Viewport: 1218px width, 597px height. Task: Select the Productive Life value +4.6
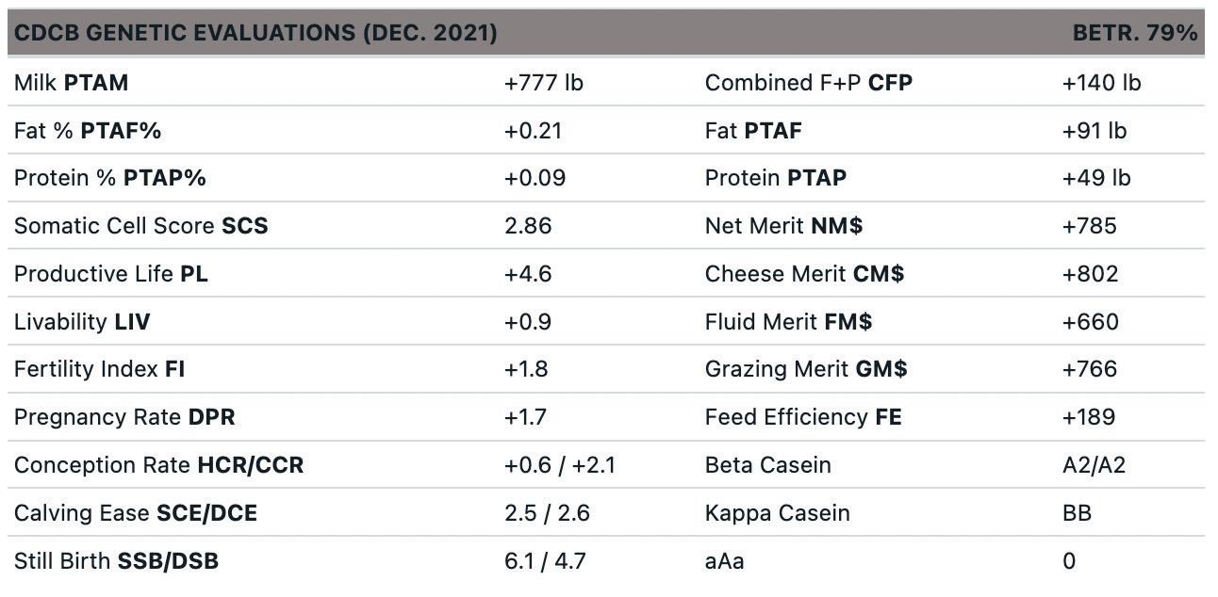coord(528,274)
